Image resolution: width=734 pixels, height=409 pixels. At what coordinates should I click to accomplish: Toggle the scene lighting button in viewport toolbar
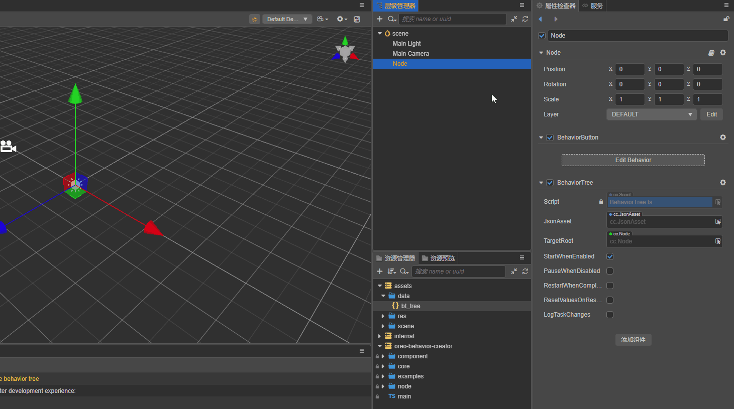coord(255,19)
